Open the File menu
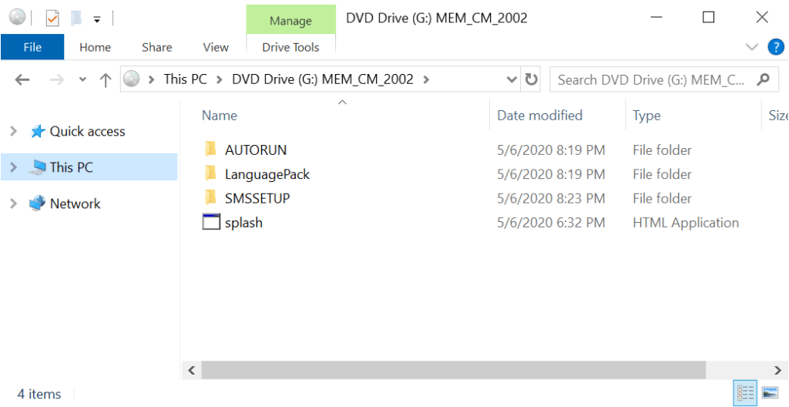The height and width of the screenshot is (407, 789). coord(32,47)
